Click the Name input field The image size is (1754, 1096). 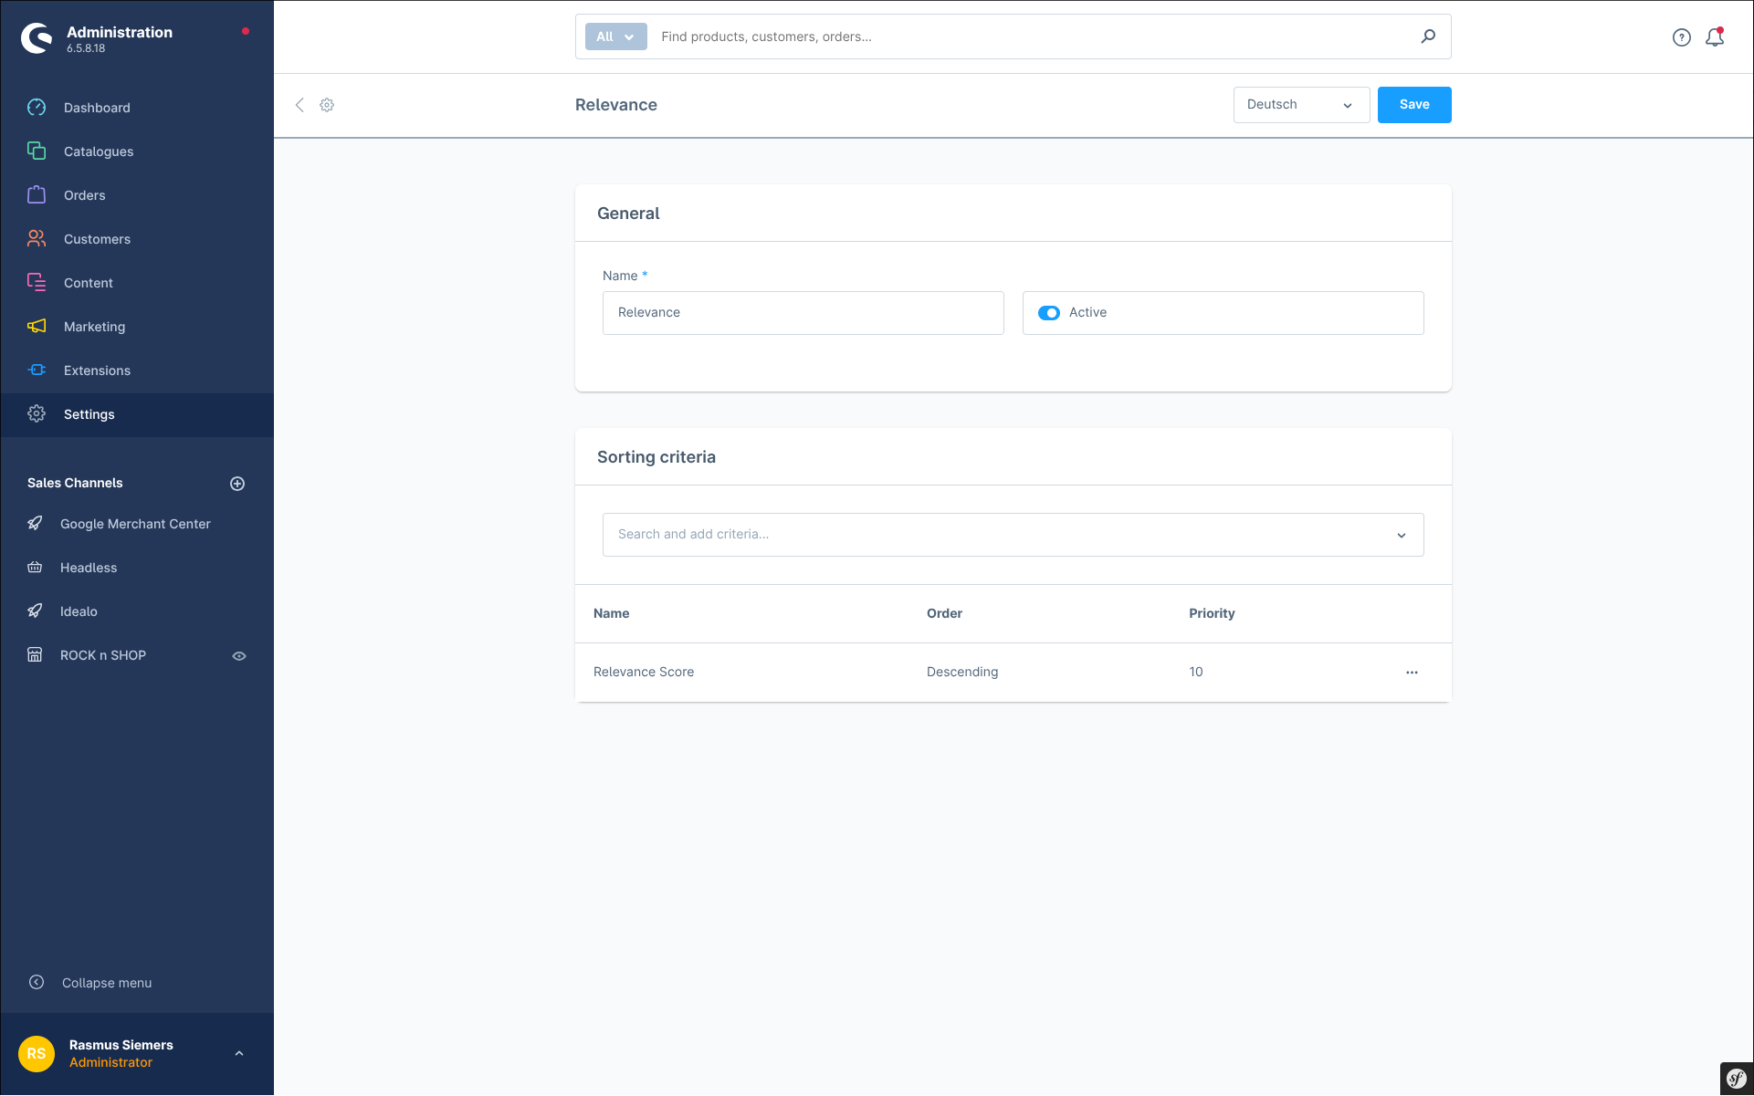click(x=803, y=313)
